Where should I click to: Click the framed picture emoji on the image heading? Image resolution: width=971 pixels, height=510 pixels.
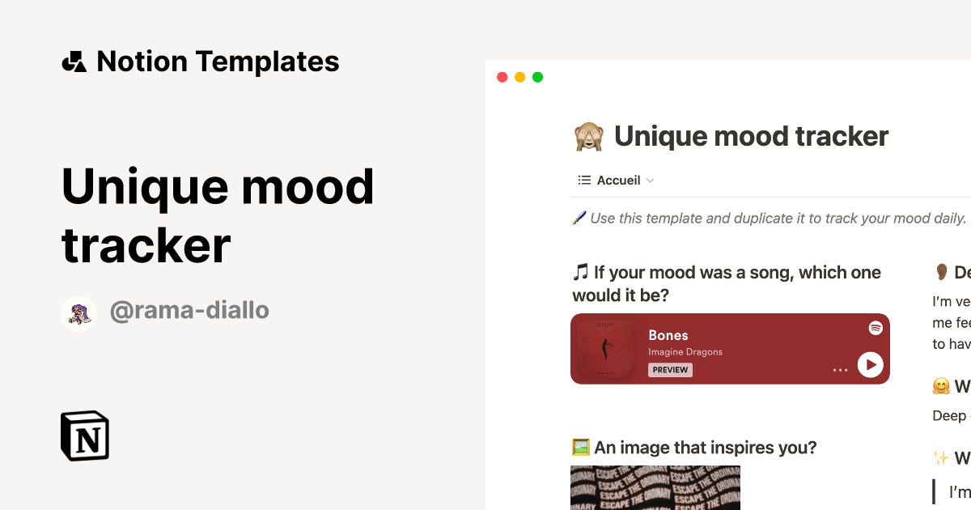(579, 447)
